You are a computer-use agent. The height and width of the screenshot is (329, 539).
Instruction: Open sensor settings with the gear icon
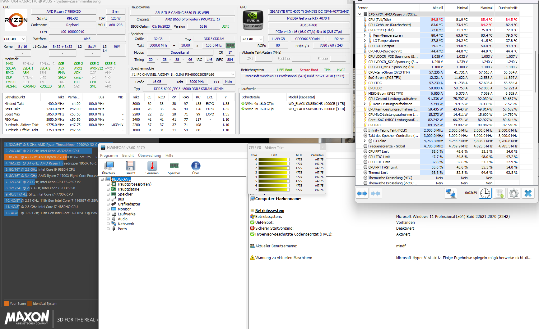pyautogui.click(x=514, y=193)
